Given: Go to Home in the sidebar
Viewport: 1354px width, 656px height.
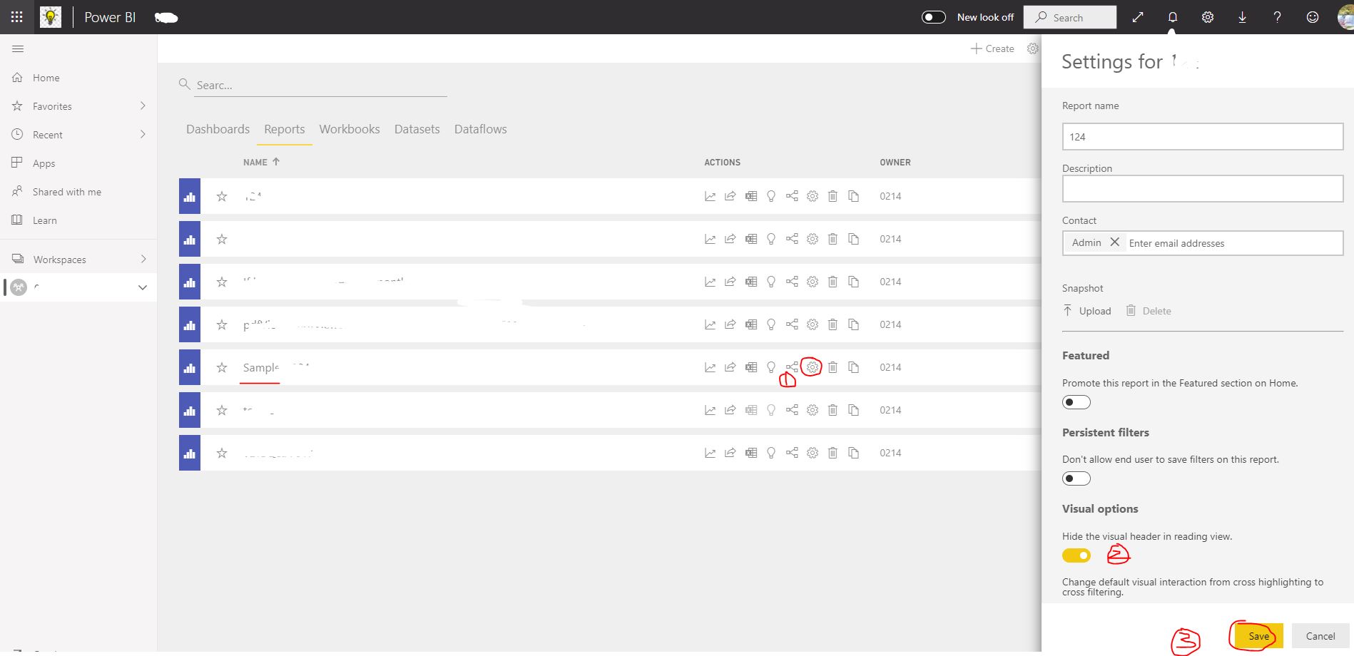Looking at the screenshot, I should pos(46,78).
